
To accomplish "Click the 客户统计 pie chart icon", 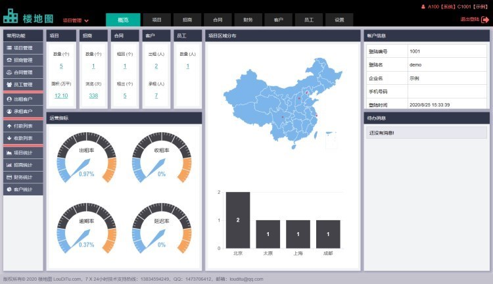I will click(9, 189).
